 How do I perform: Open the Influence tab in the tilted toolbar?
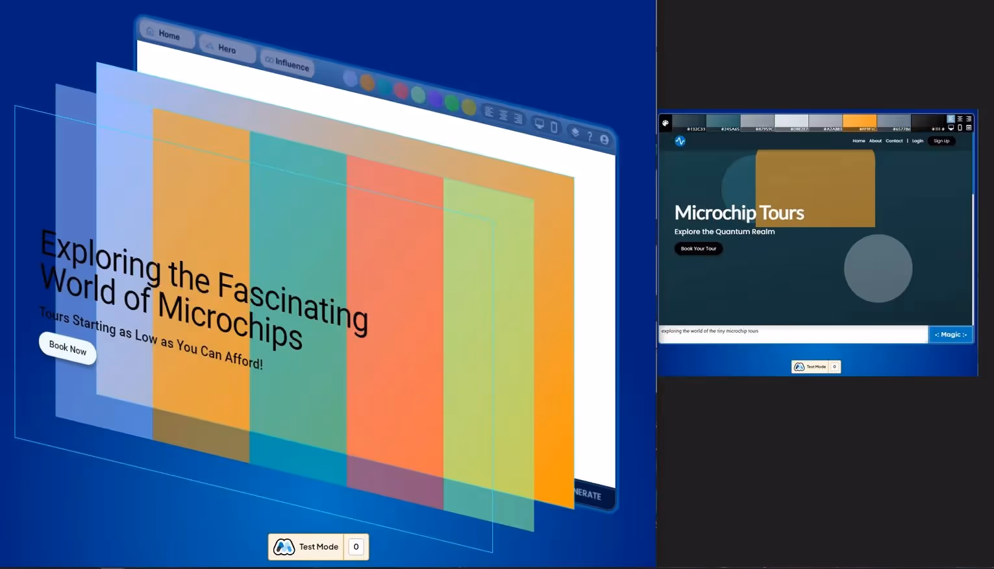tap(287, 63)
